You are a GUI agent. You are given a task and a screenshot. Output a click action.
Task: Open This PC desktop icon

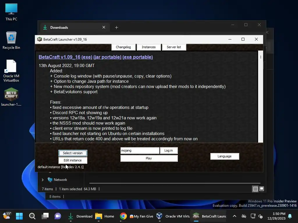tap(11, 12)
